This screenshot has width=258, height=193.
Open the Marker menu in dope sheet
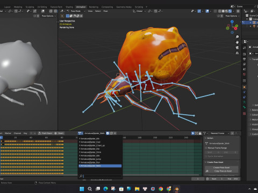pos(8,133)
